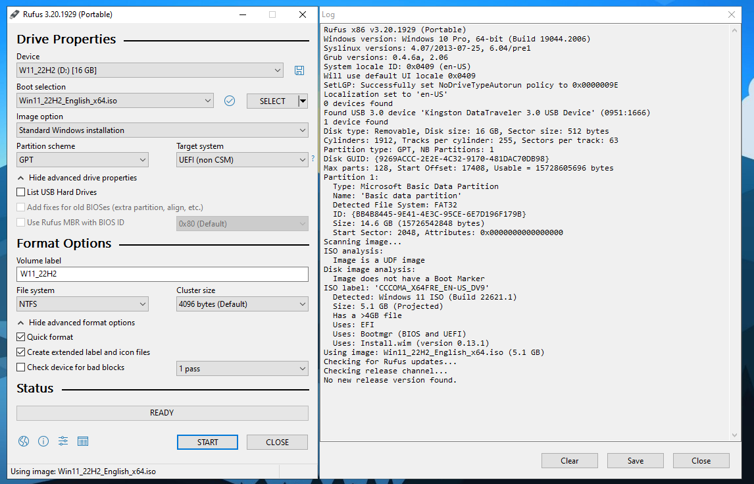Open the SELECT button split arrow
The height and width of the screenshot is (484, 754).
point(303,101)
